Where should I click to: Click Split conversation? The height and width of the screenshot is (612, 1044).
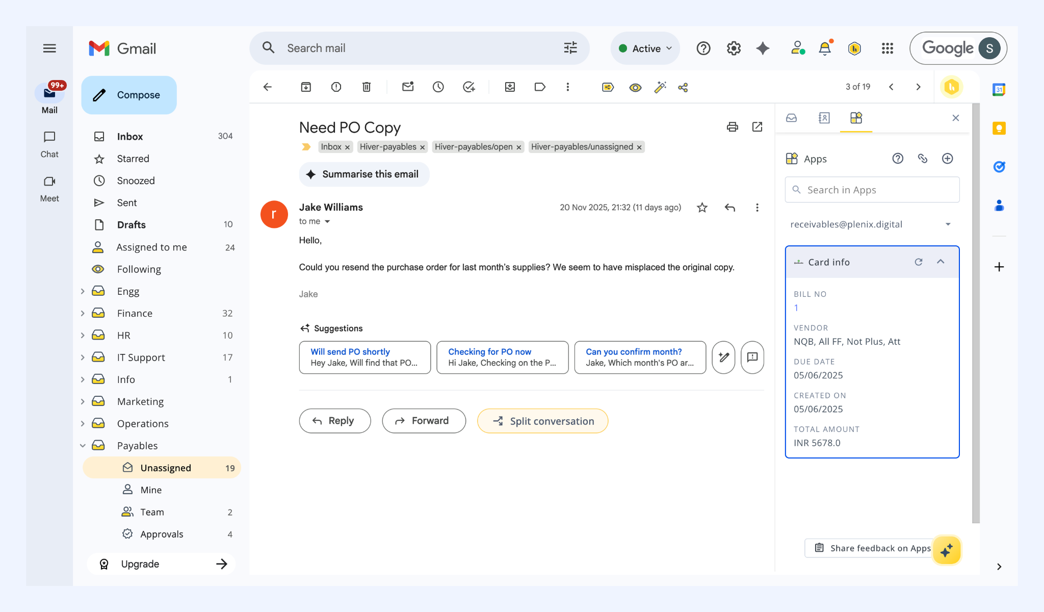542,421
